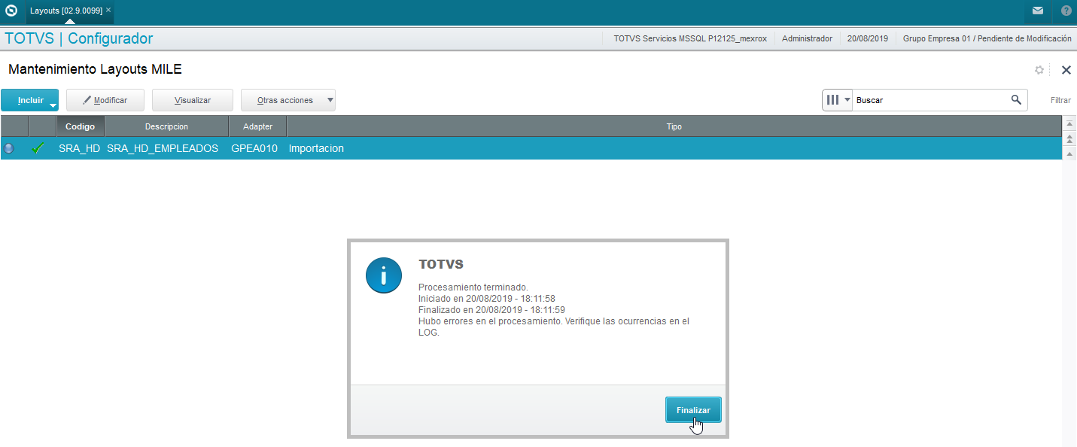Click the Modificar button
The image size is (1077, 447).
click(x=105, y=100)
